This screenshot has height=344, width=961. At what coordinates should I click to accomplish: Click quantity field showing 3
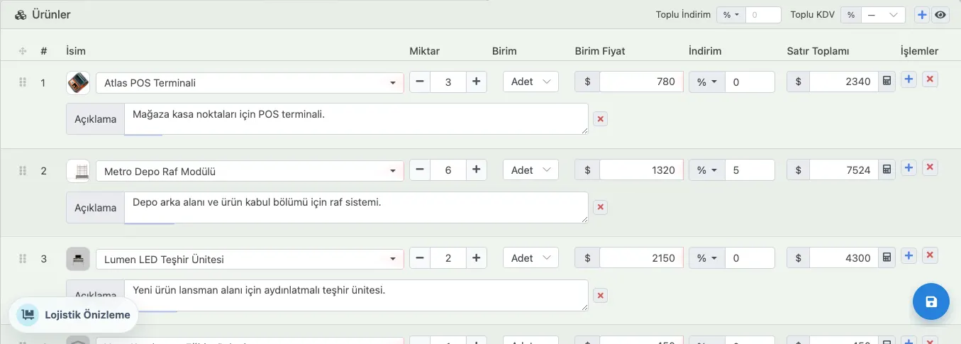pos(448,82)
